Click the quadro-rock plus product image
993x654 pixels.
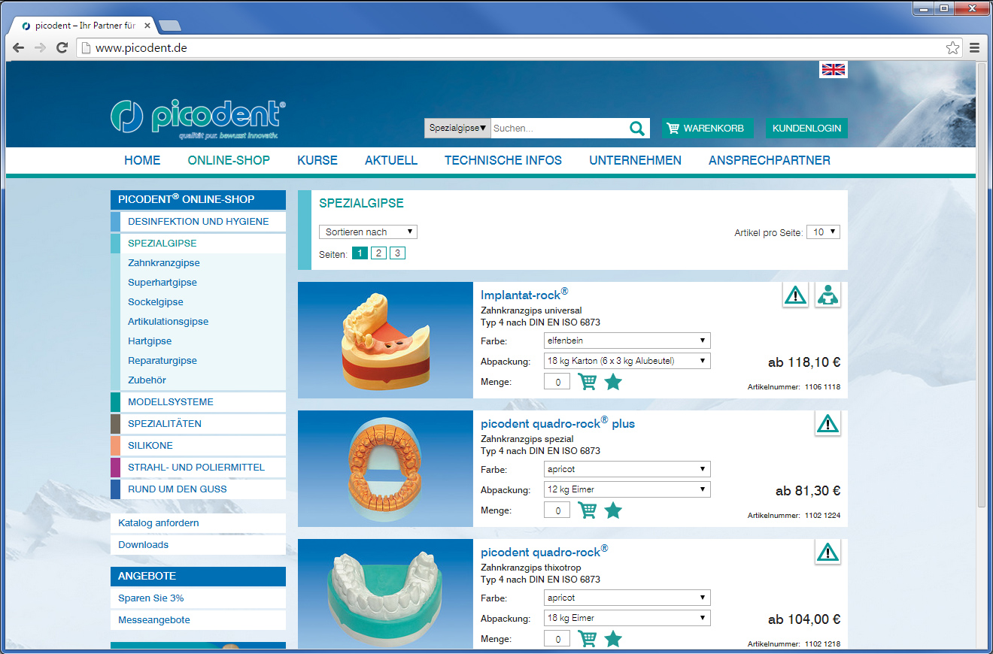pyautogui.click(x=385, y=468)
